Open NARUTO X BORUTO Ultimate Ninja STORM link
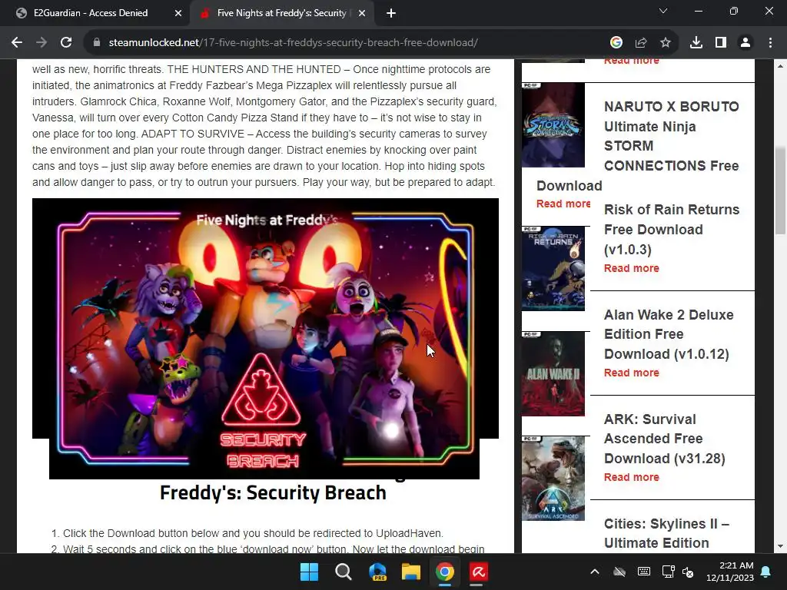Screen dimensions: 787x590 click(672, 136)
